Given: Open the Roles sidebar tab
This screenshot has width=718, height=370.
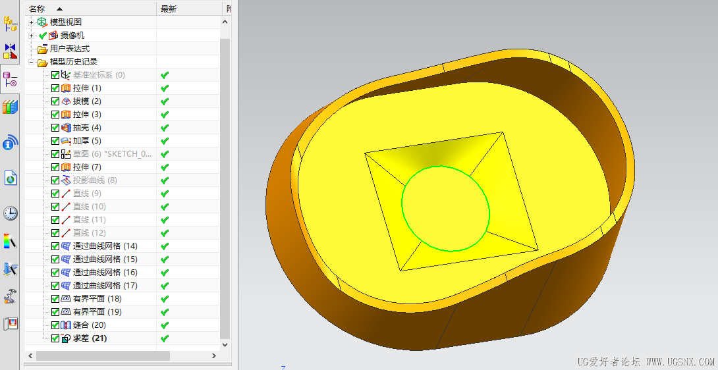Looking at the screenshot, I should pyautogui.click(x=10, y=324).
